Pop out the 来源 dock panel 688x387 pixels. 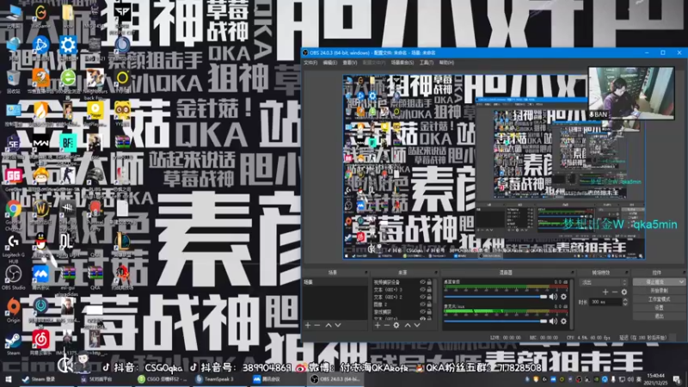click(435, 273)
